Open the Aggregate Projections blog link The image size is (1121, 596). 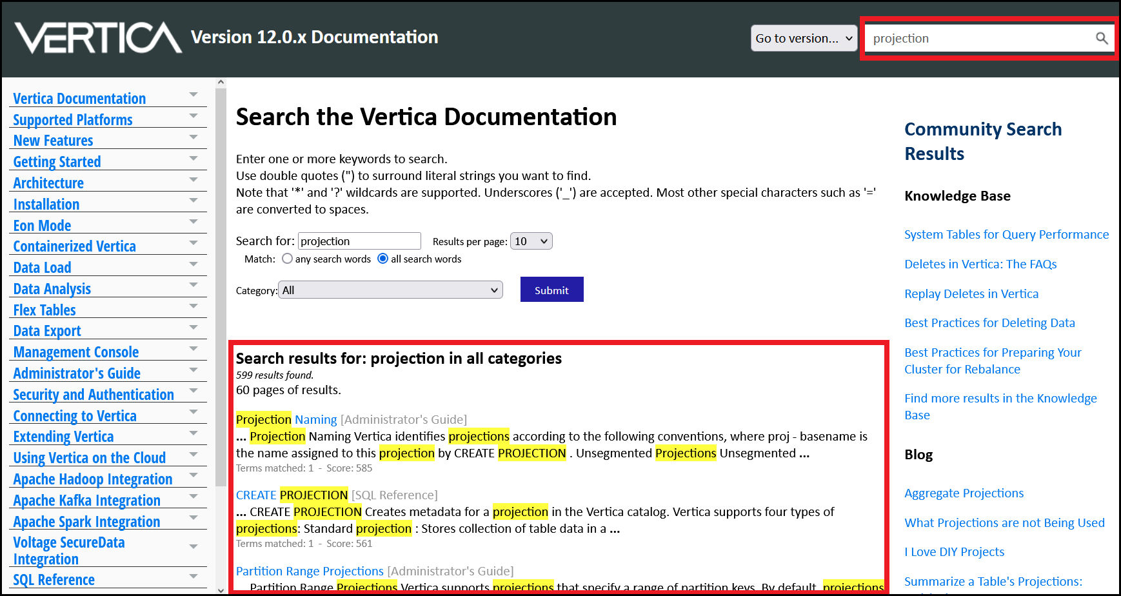pyautogui.click(x=964, y=493)
